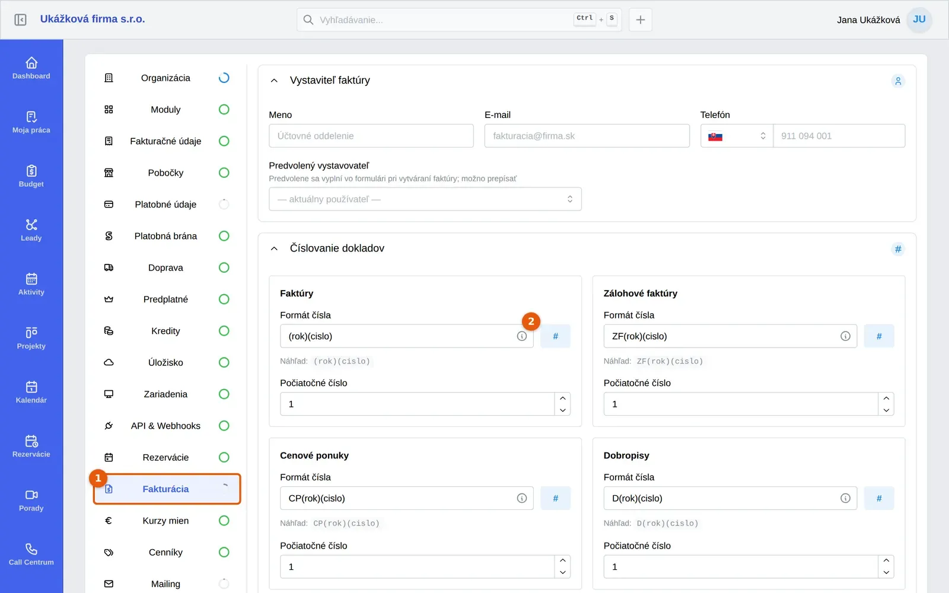Open Call Centrum phone module
Viewport: 949px width, 593px height.
(31, 554)
